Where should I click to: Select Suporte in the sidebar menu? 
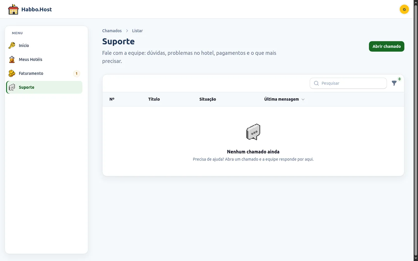pyautogui.click(x=44, y=87)
